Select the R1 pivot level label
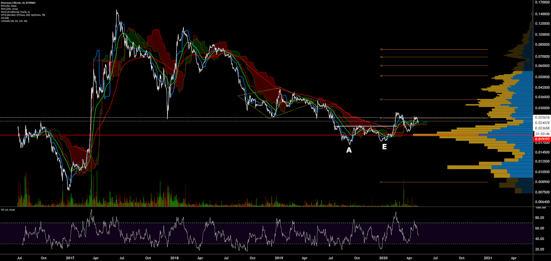Viewport: 551px width, 261px height. pos(381,99)
